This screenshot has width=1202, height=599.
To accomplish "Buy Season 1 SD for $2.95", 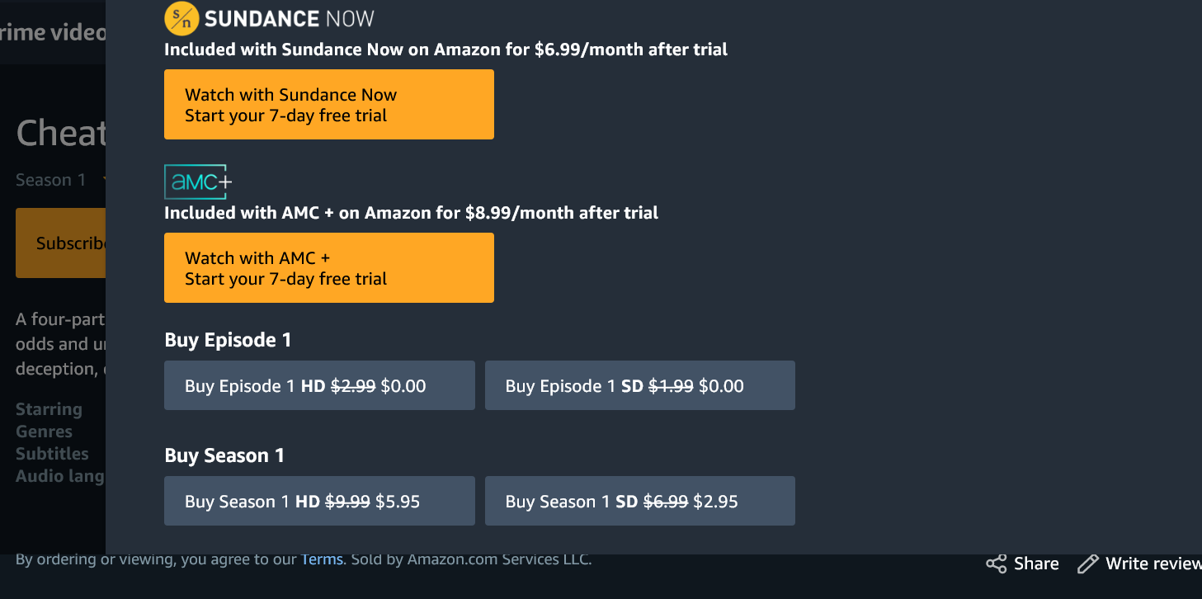I will coord(639,501).
